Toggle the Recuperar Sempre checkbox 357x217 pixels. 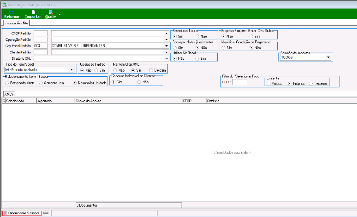coord(5,213)
